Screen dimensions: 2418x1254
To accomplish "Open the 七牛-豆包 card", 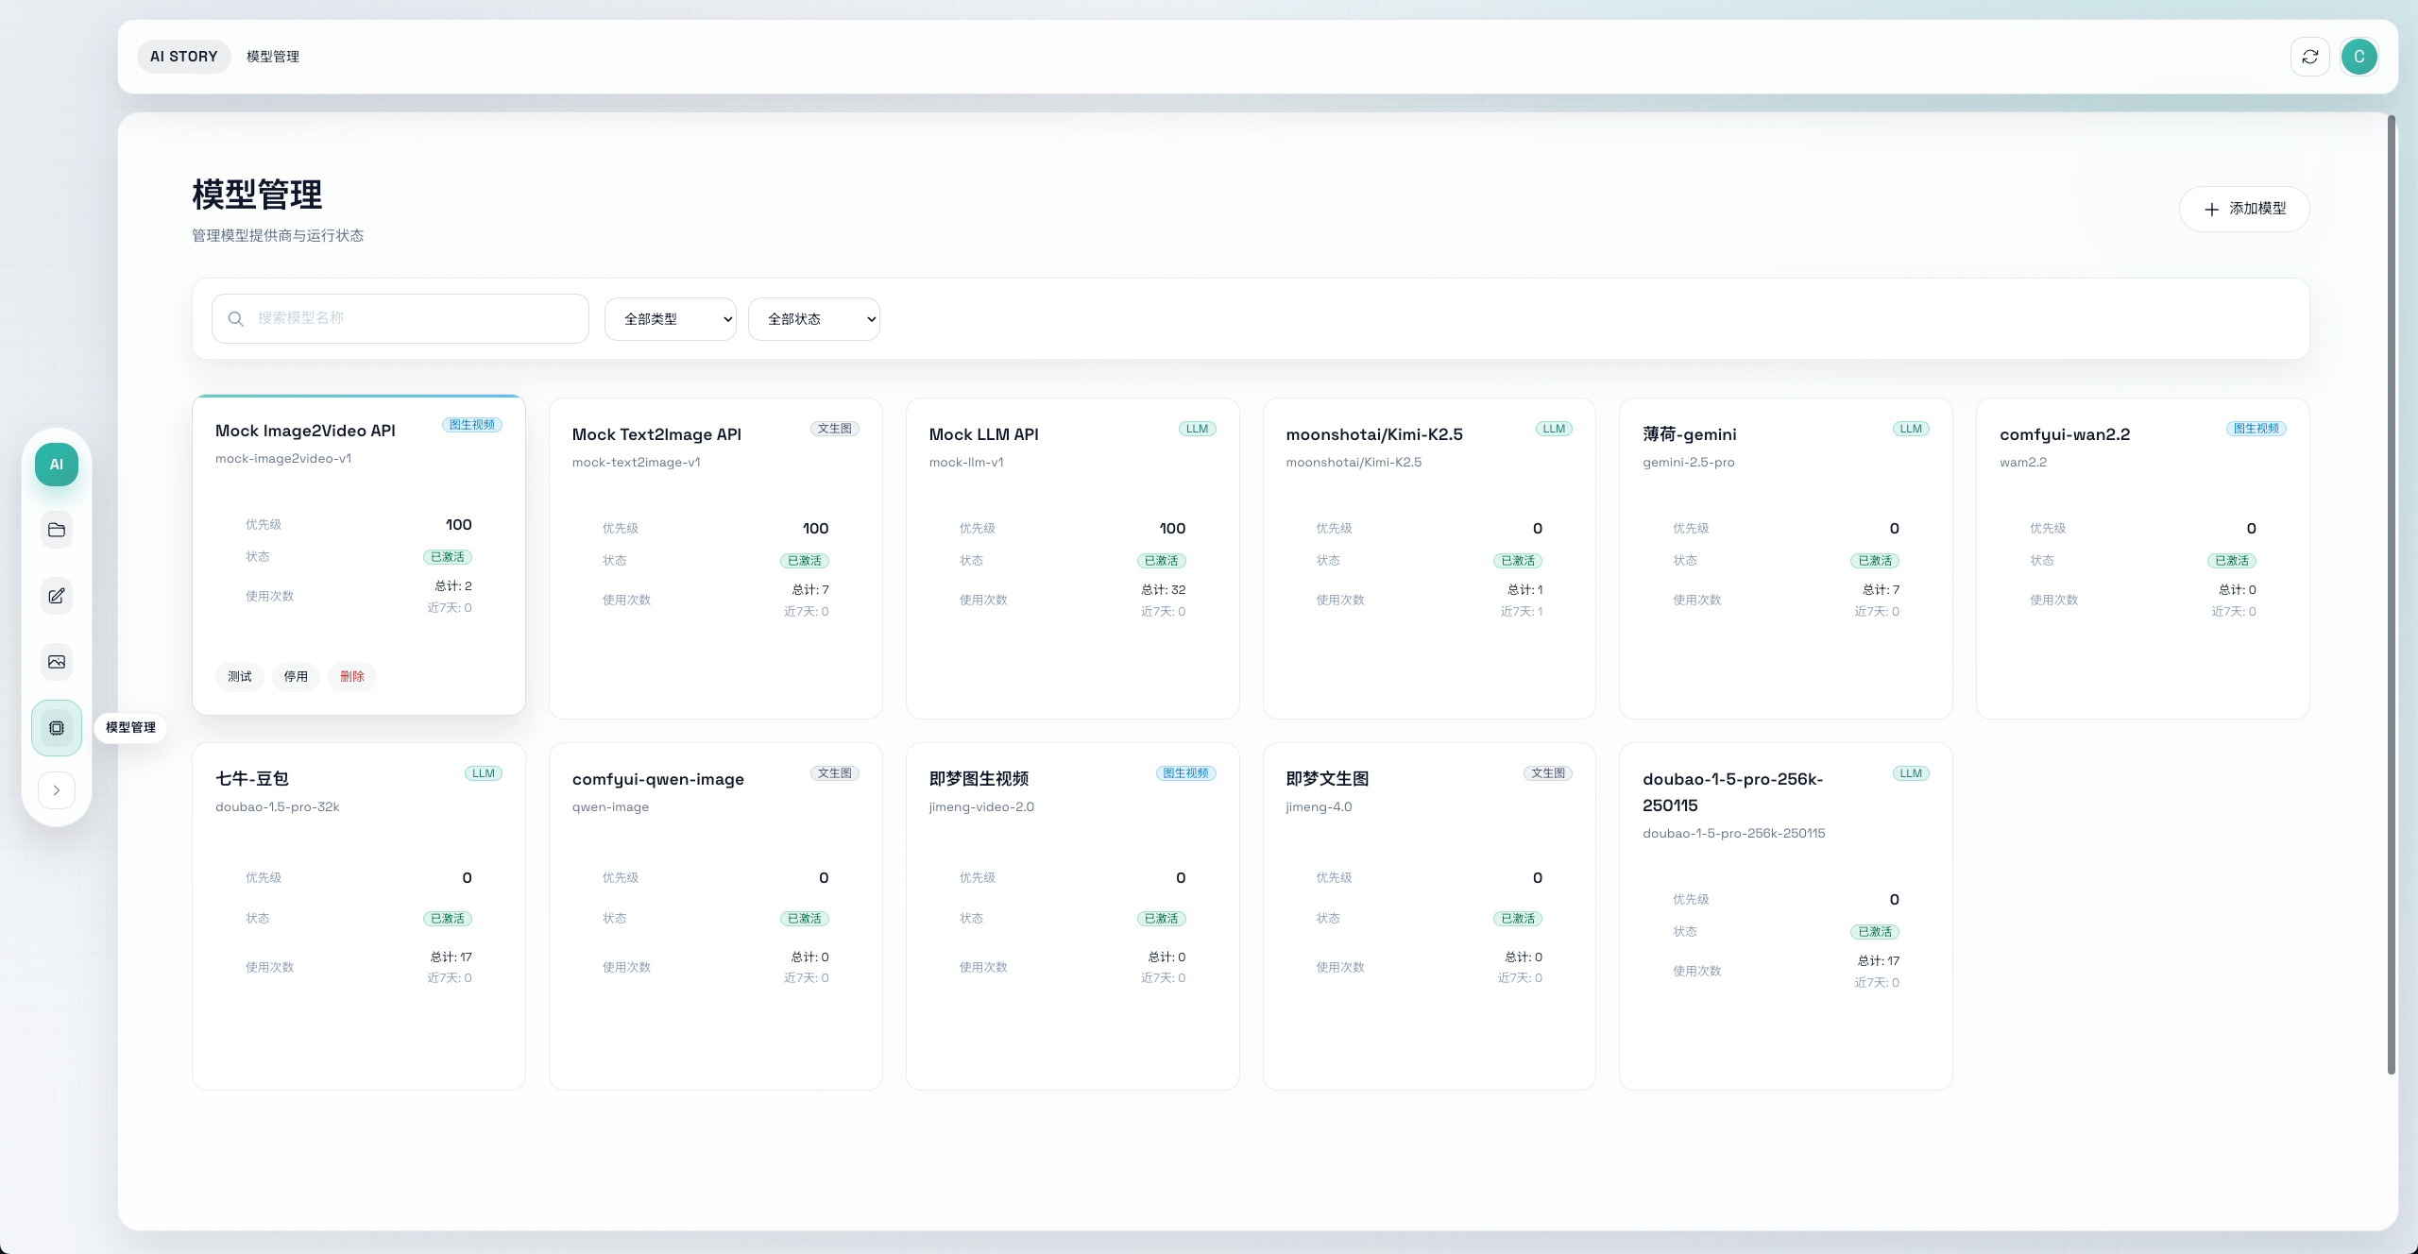I will click(x=359, y=916).
